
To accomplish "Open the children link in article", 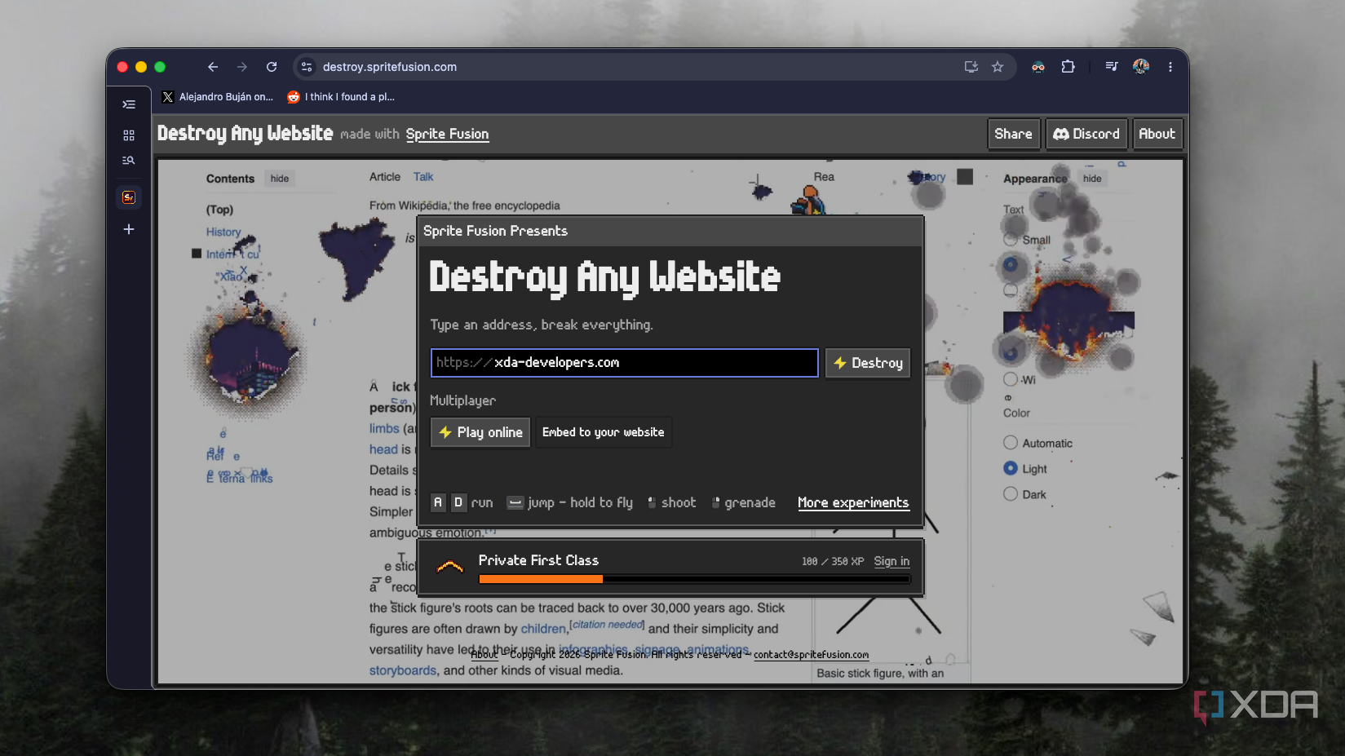I will tap(543, 629).
